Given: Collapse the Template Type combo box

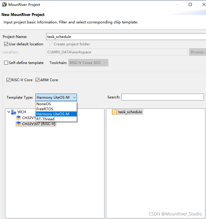Looking at the screenshot, I should [56, 97].
